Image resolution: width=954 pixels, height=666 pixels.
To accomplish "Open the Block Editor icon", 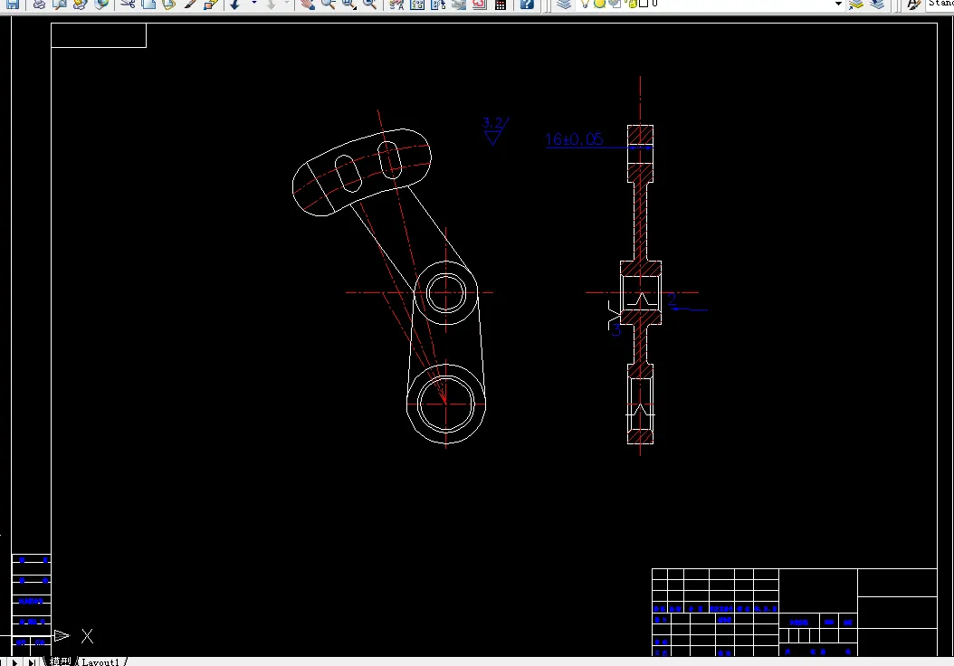I will (211, 5).
